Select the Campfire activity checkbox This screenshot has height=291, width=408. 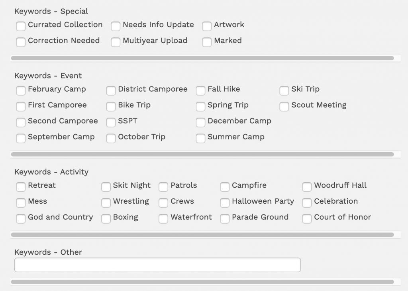pyautogui.click(x=225, y=187)
